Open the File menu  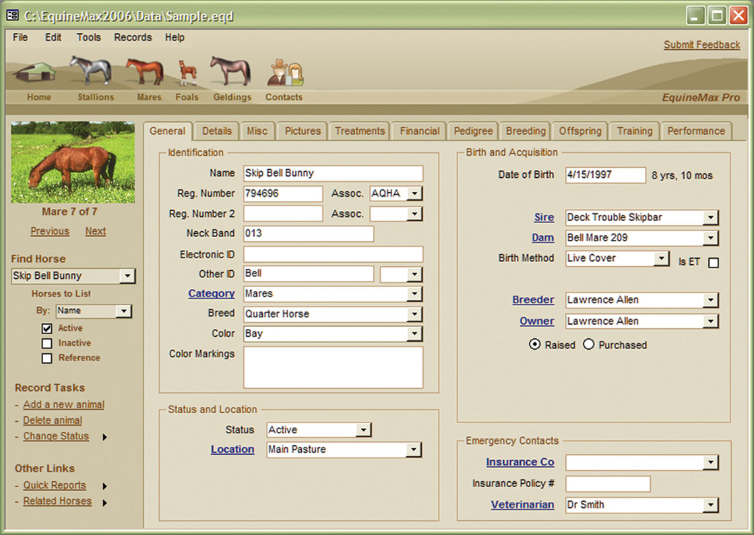(20, 38)
